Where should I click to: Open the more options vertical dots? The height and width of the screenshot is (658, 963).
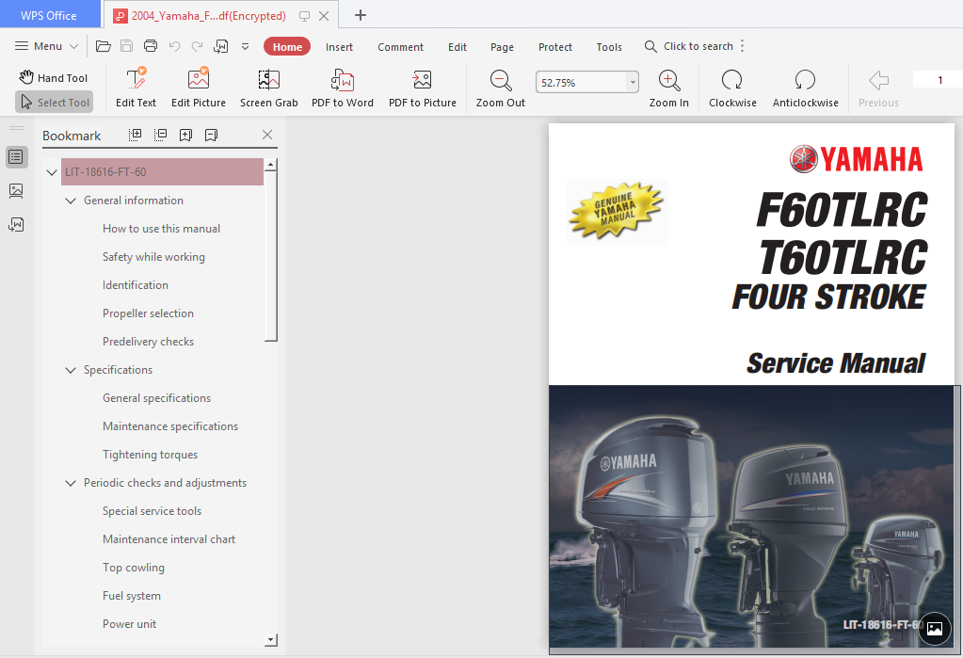click(743, 46)
